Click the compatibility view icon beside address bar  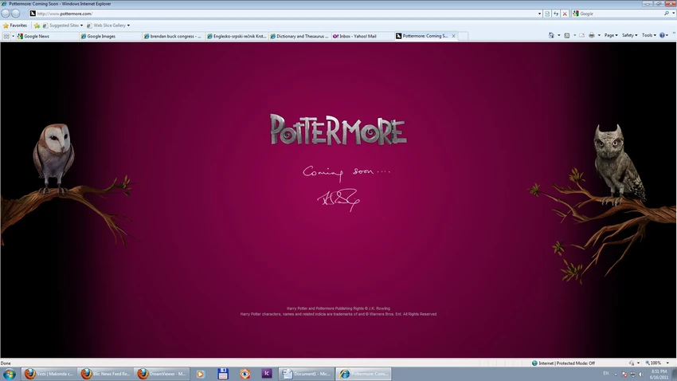pyautogui.click(x=547, y=14)
